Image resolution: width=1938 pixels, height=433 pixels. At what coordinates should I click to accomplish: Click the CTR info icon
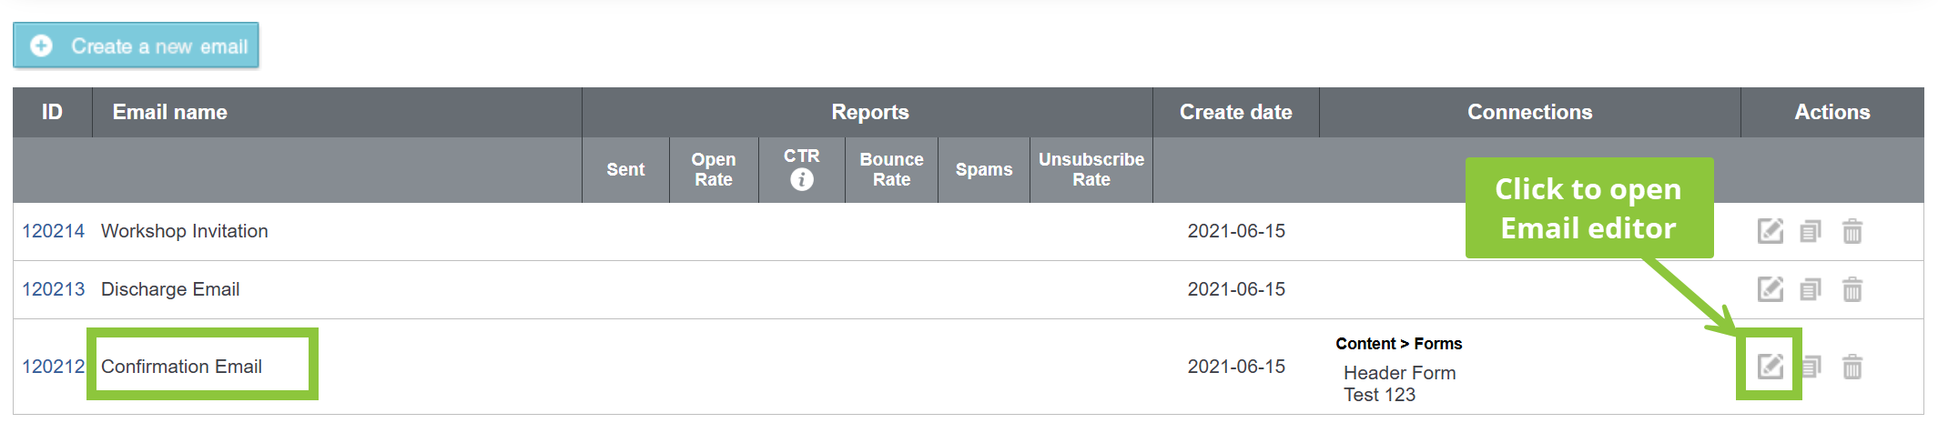pos(802,179)
